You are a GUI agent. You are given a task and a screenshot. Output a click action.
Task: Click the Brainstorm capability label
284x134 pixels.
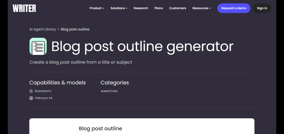(x=43, y=91)
